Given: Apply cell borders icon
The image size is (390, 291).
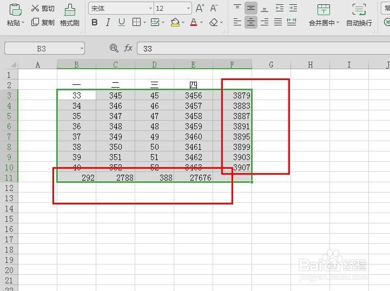Looking at the screenshot, I should (136, 22).
